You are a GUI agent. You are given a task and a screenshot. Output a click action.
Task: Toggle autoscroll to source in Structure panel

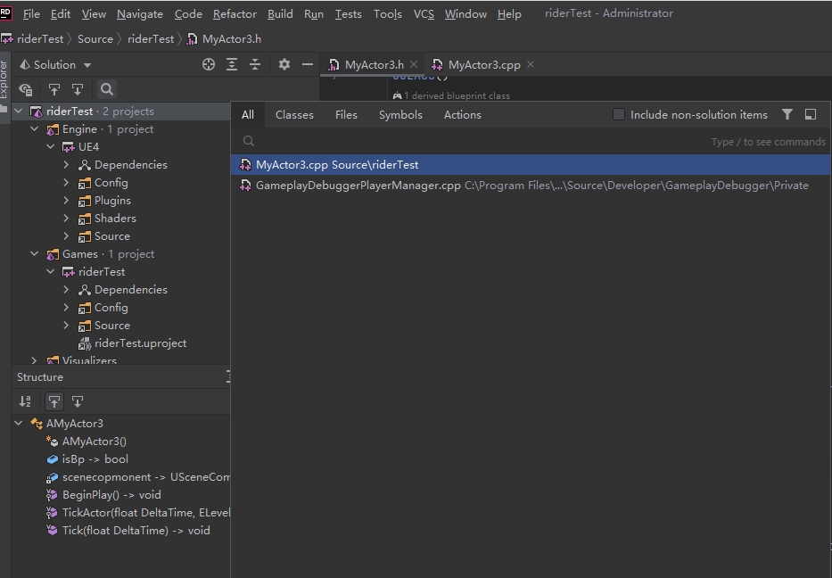(x=54, y=401)
